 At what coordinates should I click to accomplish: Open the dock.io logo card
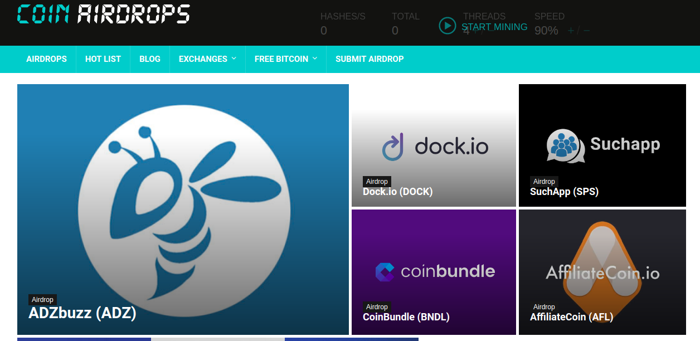(x=434, y=145)
